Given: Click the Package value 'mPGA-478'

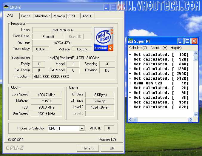Looking at the screenshot, I should [x=62, y=43].
